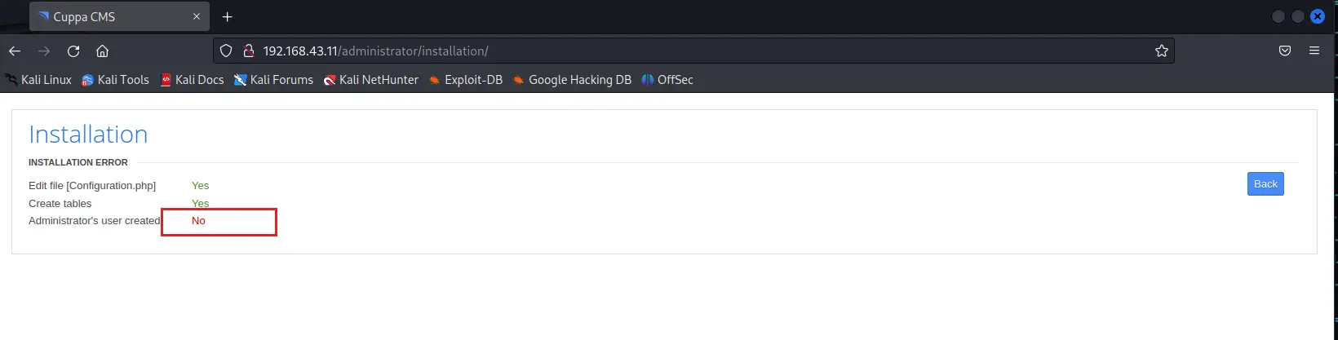Close the Cuppa CMS tab
Image resolution: width=1338 pixels, height=340 pixels.
coord(196,16)
